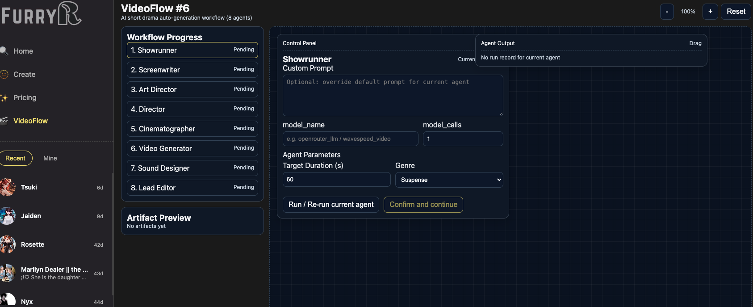
Task: Click Run / Re-run current agent
Action: coord(331,205)
